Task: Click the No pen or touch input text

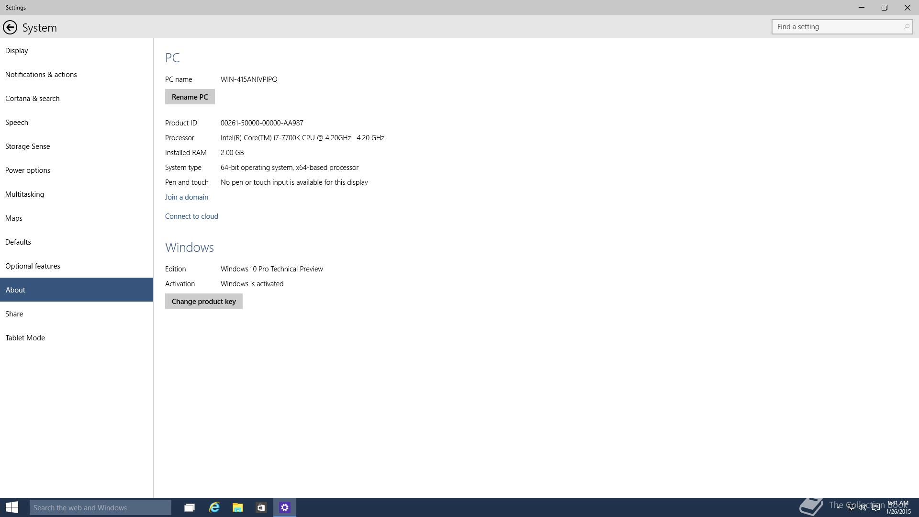Action: (294, 182)
